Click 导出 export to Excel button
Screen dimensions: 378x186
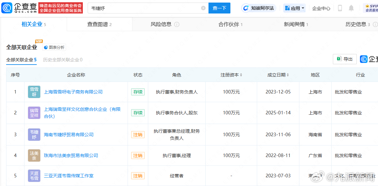pos(345,59)
